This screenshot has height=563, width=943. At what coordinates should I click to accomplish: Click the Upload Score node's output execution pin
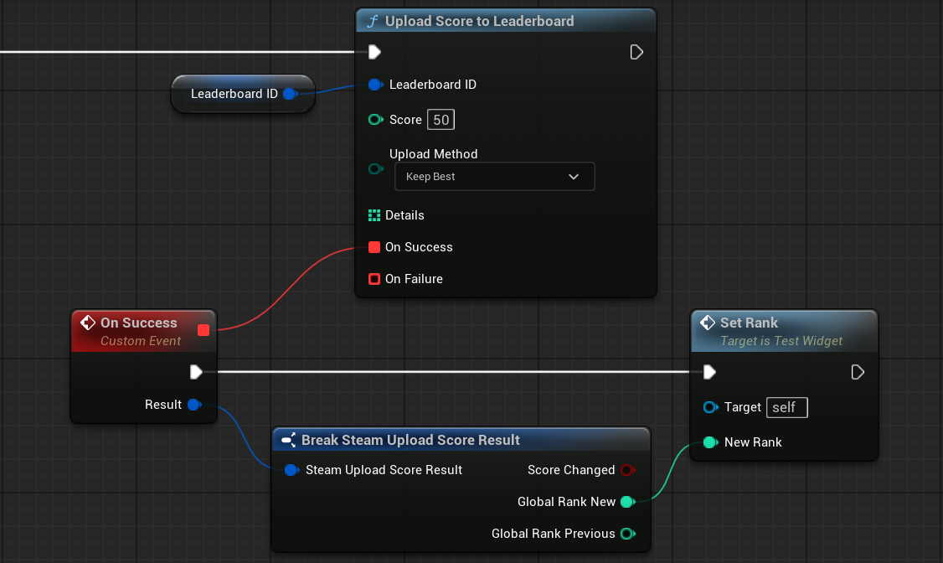(636, 53)
